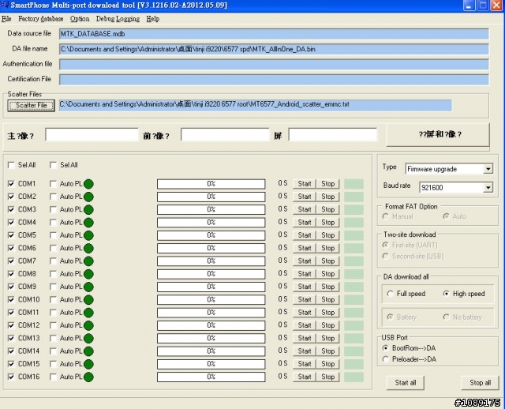Click the COM15 progress bar

click(x=211, y=364)
